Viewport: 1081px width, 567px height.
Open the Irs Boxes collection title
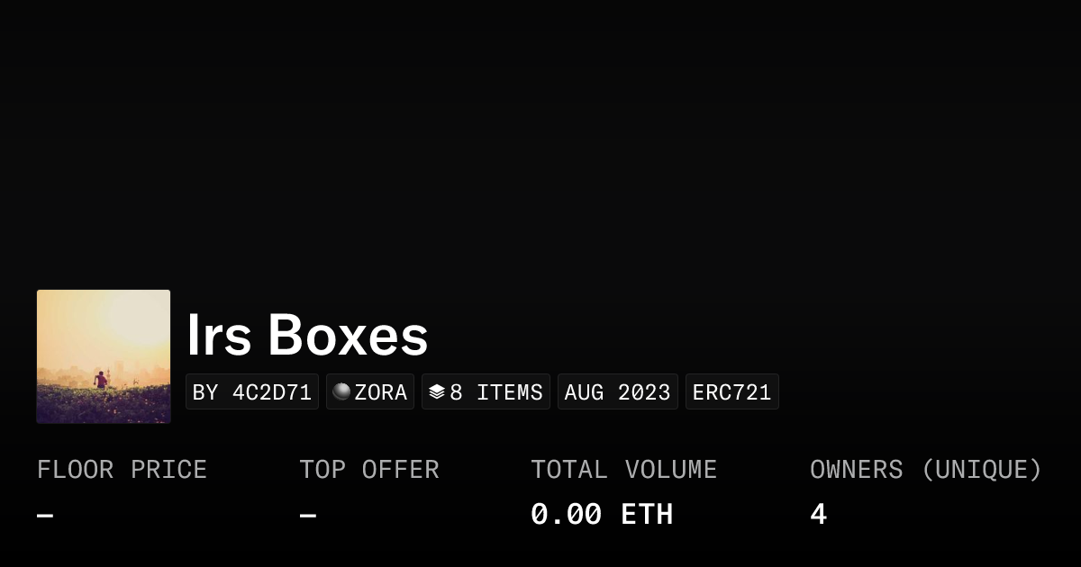pos(307,336)
